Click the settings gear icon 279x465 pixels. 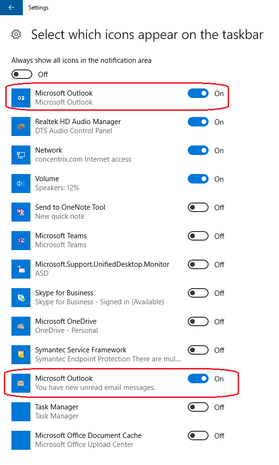coord(16,34)
